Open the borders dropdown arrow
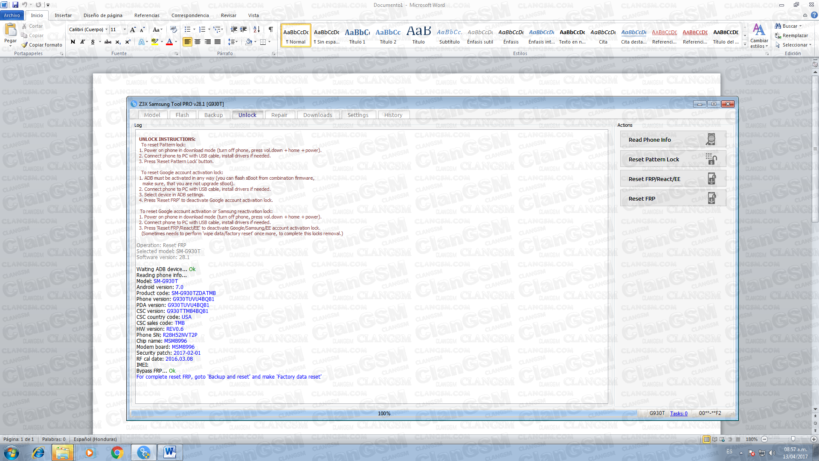The width and height of the screenshot is (819, 461). (x=269, y=42)
